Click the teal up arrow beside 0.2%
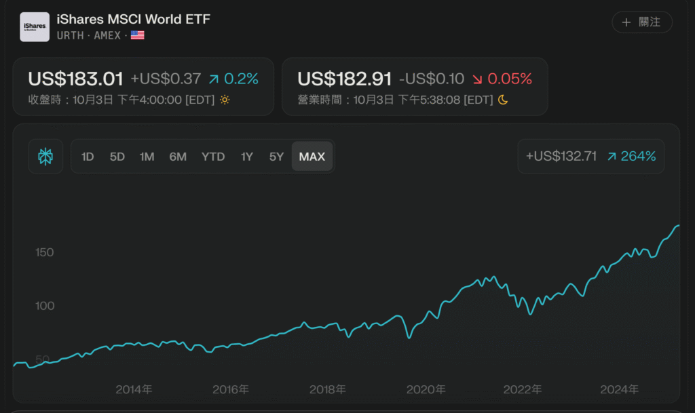695x413 pixels. (214, 79)
